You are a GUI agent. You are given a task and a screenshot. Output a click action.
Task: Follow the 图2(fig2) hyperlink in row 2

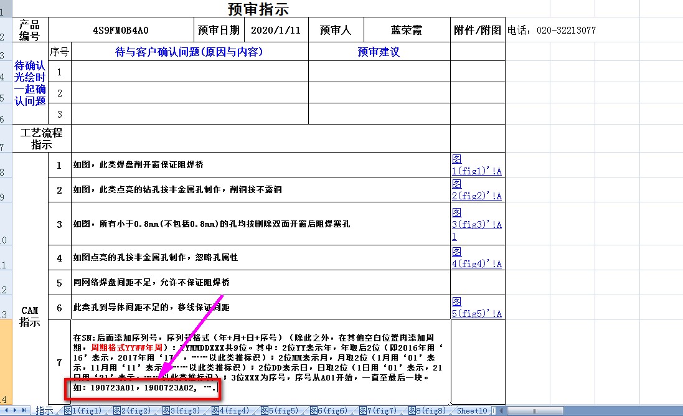476,190
